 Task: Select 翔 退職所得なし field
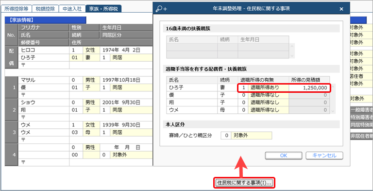coord(268,103)
